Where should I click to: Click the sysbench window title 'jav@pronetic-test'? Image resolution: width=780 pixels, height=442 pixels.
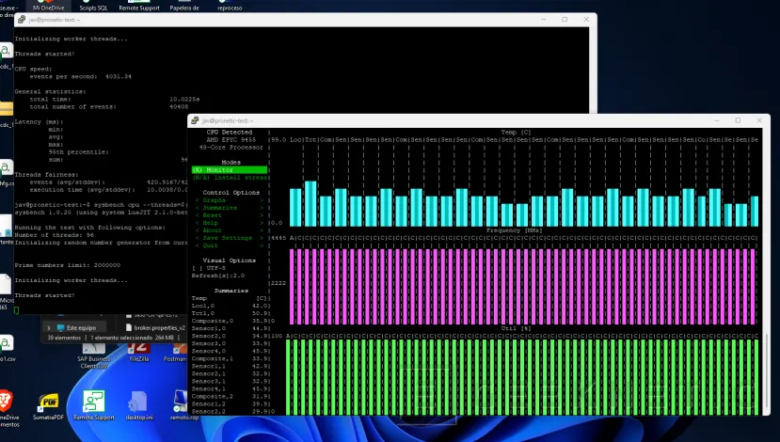coord(55,20)
